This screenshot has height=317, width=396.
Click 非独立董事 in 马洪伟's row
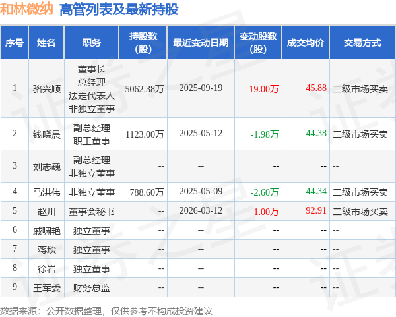tap(92, 192)
